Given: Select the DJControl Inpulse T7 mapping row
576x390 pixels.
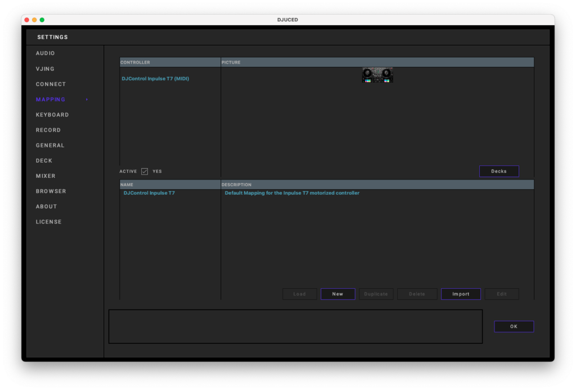Looking at the screenshot, I should pos(149,193).
